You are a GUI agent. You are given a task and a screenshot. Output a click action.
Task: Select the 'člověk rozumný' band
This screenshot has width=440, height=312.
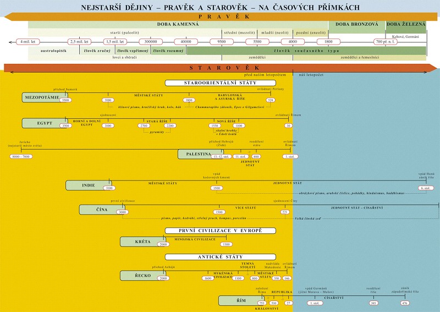point(168,51)
